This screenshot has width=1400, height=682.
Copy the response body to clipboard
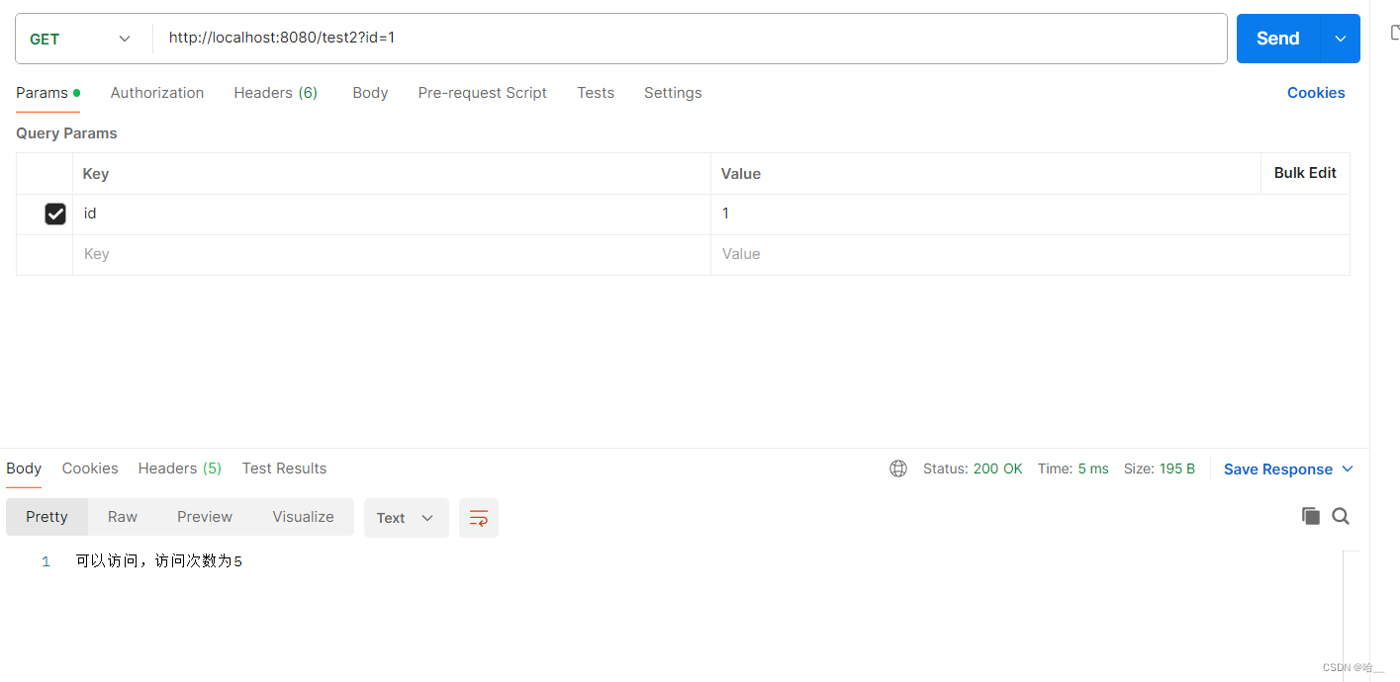[1310, 516]
